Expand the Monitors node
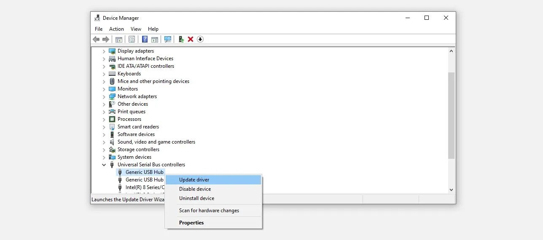 pos(104,89)
